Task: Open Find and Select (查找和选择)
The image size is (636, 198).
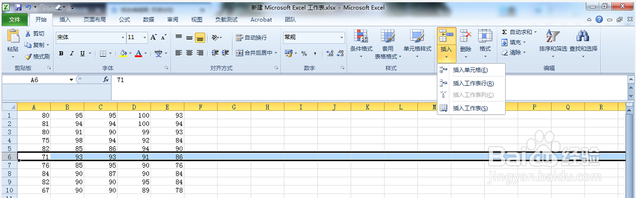Action: (x=583, y=44)
